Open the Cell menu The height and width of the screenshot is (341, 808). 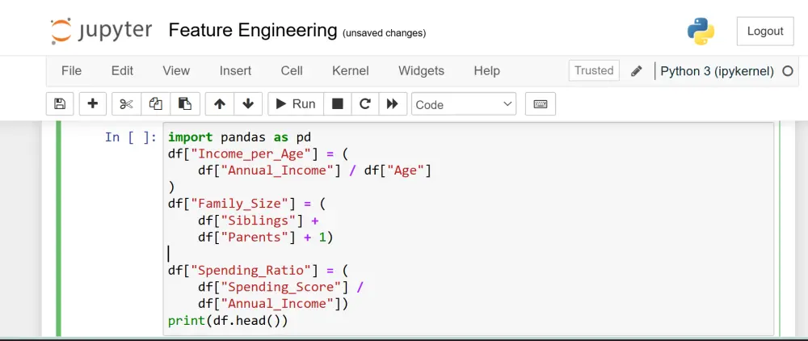(292, 70)
